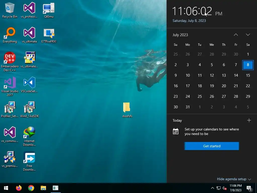Screen dimensions: 257x193
Task: Open the network status tray icon
Action: pos(219,188)
